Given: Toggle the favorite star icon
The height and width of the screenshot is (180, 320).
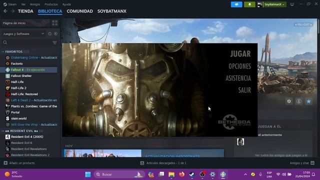Looking at the screenshot, I should point(308,101).
